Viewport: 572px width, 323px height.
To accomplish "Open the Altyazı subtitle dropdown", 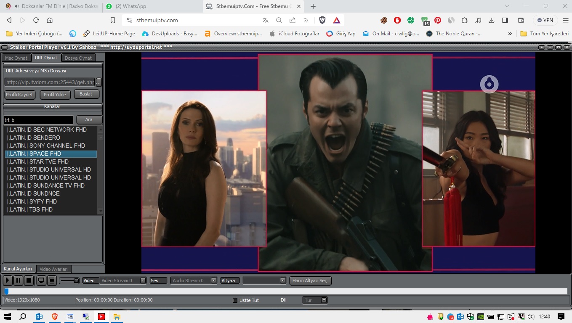I will click(x=264, y=281).
